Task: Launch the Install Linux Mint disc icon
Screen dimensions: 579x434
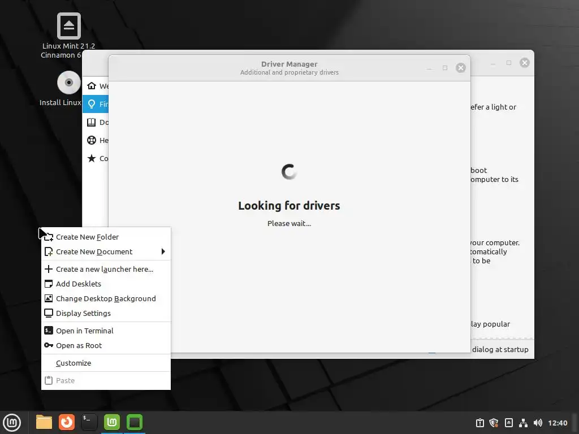Action: coord(68,83)
